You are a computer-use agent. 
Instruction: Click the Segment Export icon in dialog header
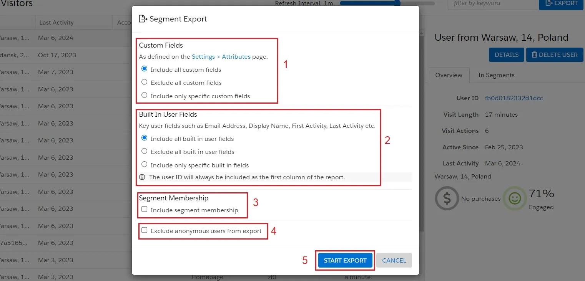pyautogui.click(x=143, y=18)
